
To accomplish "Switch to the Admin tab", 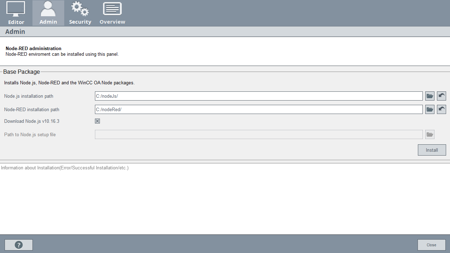I will click(48, 13).
